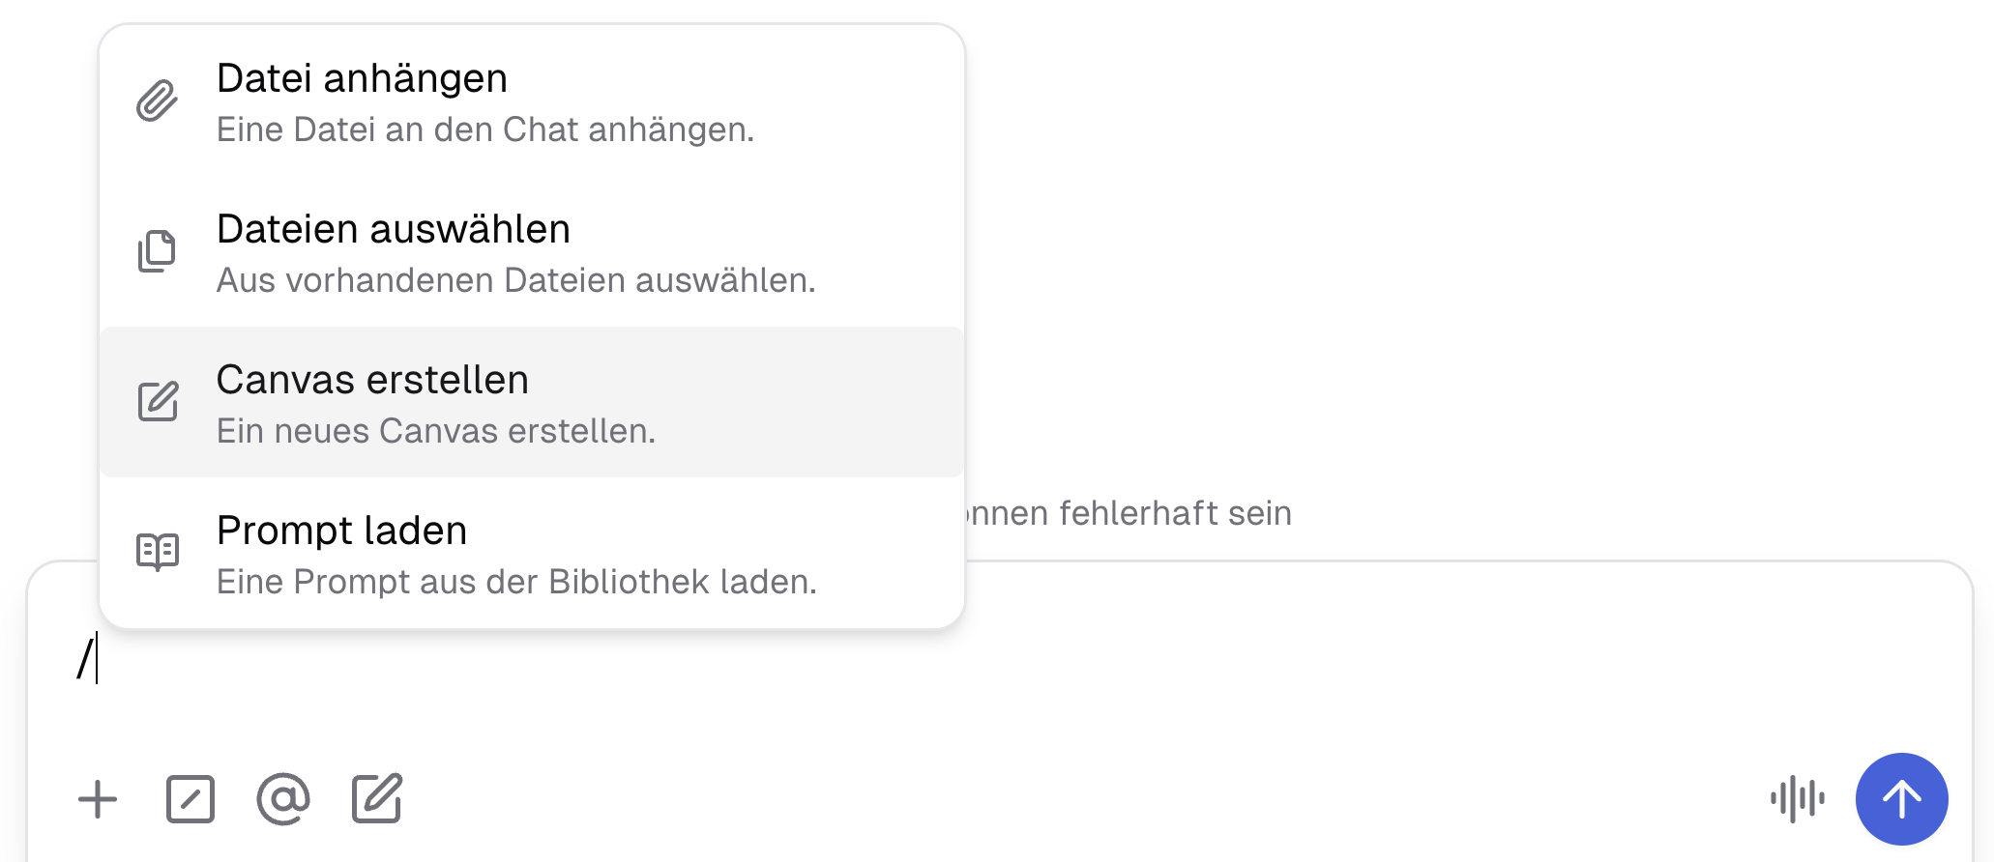Click the copy-files icon next to Dateien auswählen
The width and height of the screenshot is (1994, 862).
tap(157, 251)
